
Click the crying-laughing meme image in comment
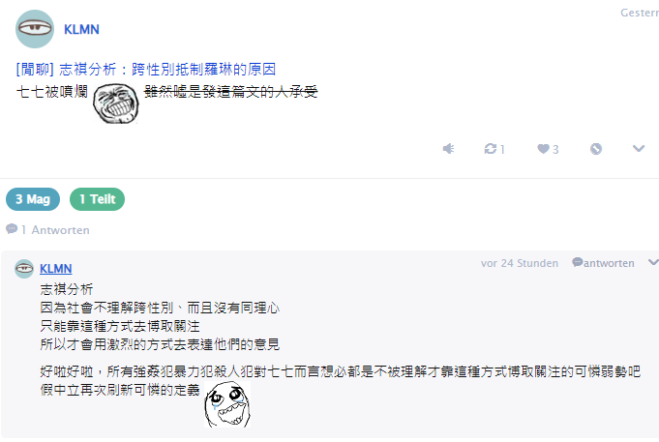[x=227, y=404]
